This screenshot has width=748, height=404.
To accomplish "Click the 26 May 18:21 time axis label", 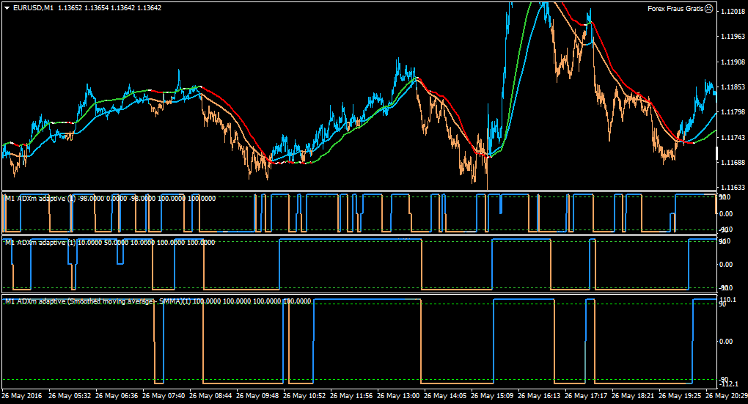I will click(x=633, y=395).
